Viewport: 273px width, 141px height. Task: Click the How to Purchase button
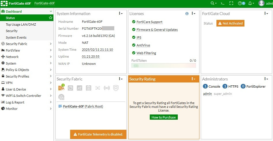point(164,117)
